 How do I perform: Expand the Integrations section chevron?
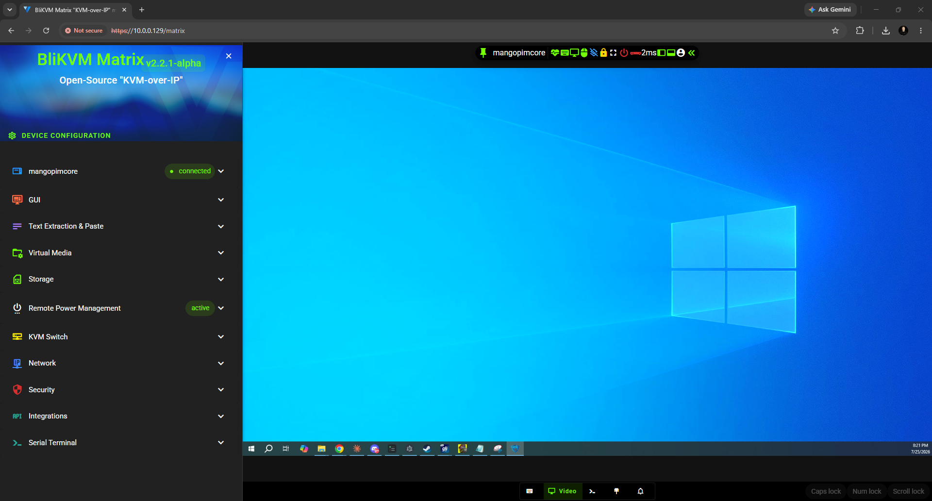[221, 416]
